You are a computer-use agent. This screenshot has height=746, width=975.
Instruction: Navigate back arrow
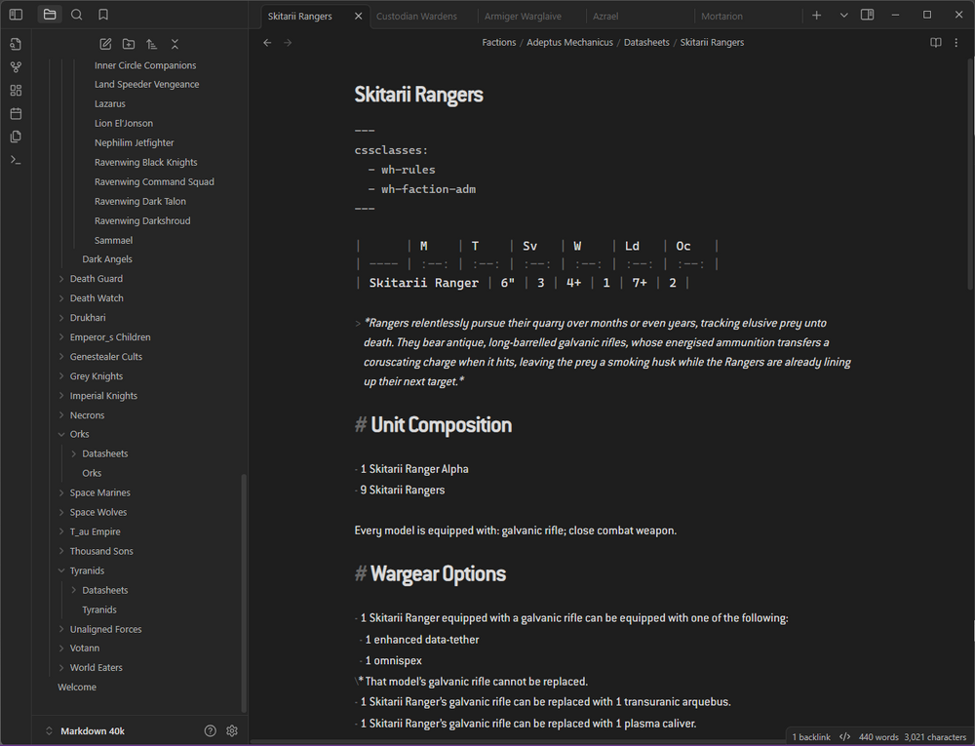pyautogui.click(x=267, y=42)
